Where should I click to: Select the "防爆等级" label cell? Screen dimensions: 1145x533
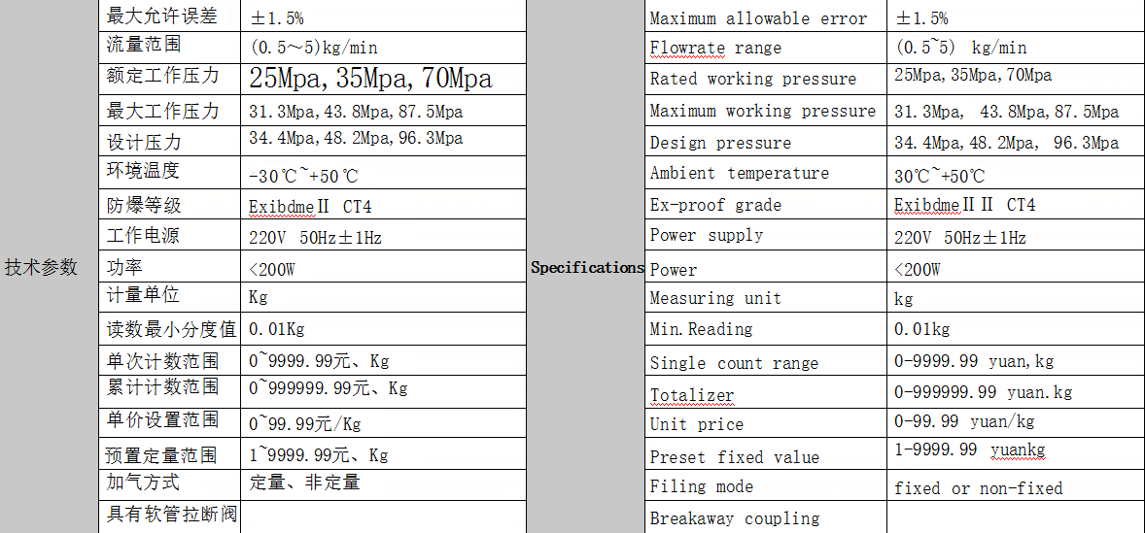point(144,206)
